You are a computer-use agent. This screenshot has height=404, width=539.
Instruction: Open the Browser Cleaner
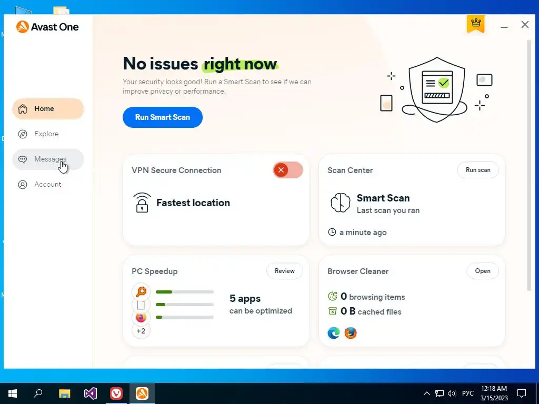pyautogui.click(x=483, y=271)
